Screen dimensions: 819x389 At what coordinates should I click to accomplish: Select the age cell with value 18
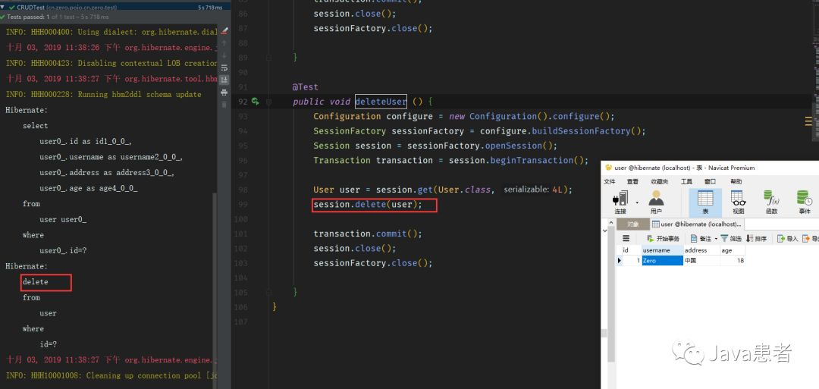point(733,261)
